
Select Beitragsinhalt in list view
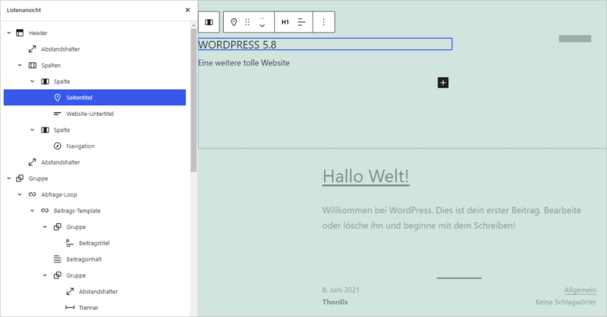point(84,259)
